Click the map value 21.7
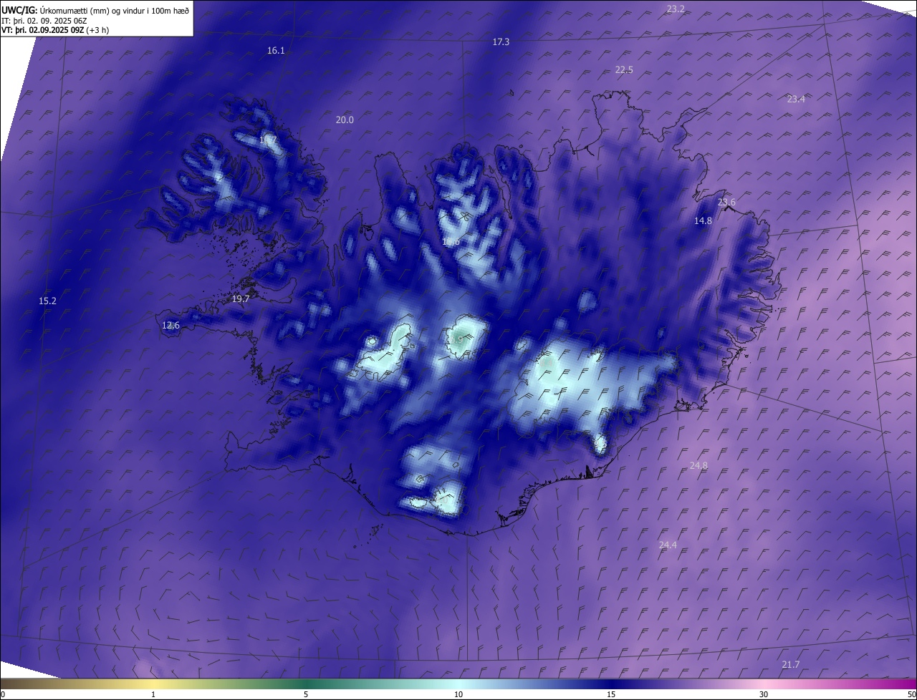 791,664
